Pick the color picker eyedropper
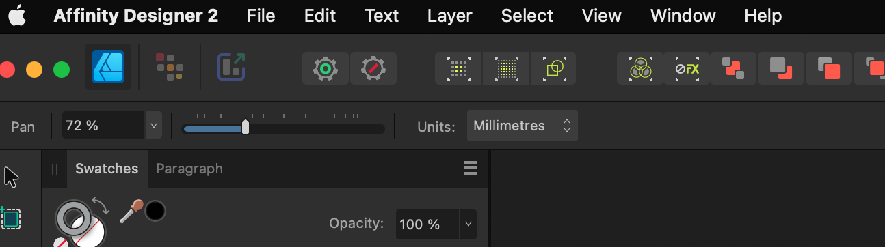885x247 pixels. [x=130, y=211]
